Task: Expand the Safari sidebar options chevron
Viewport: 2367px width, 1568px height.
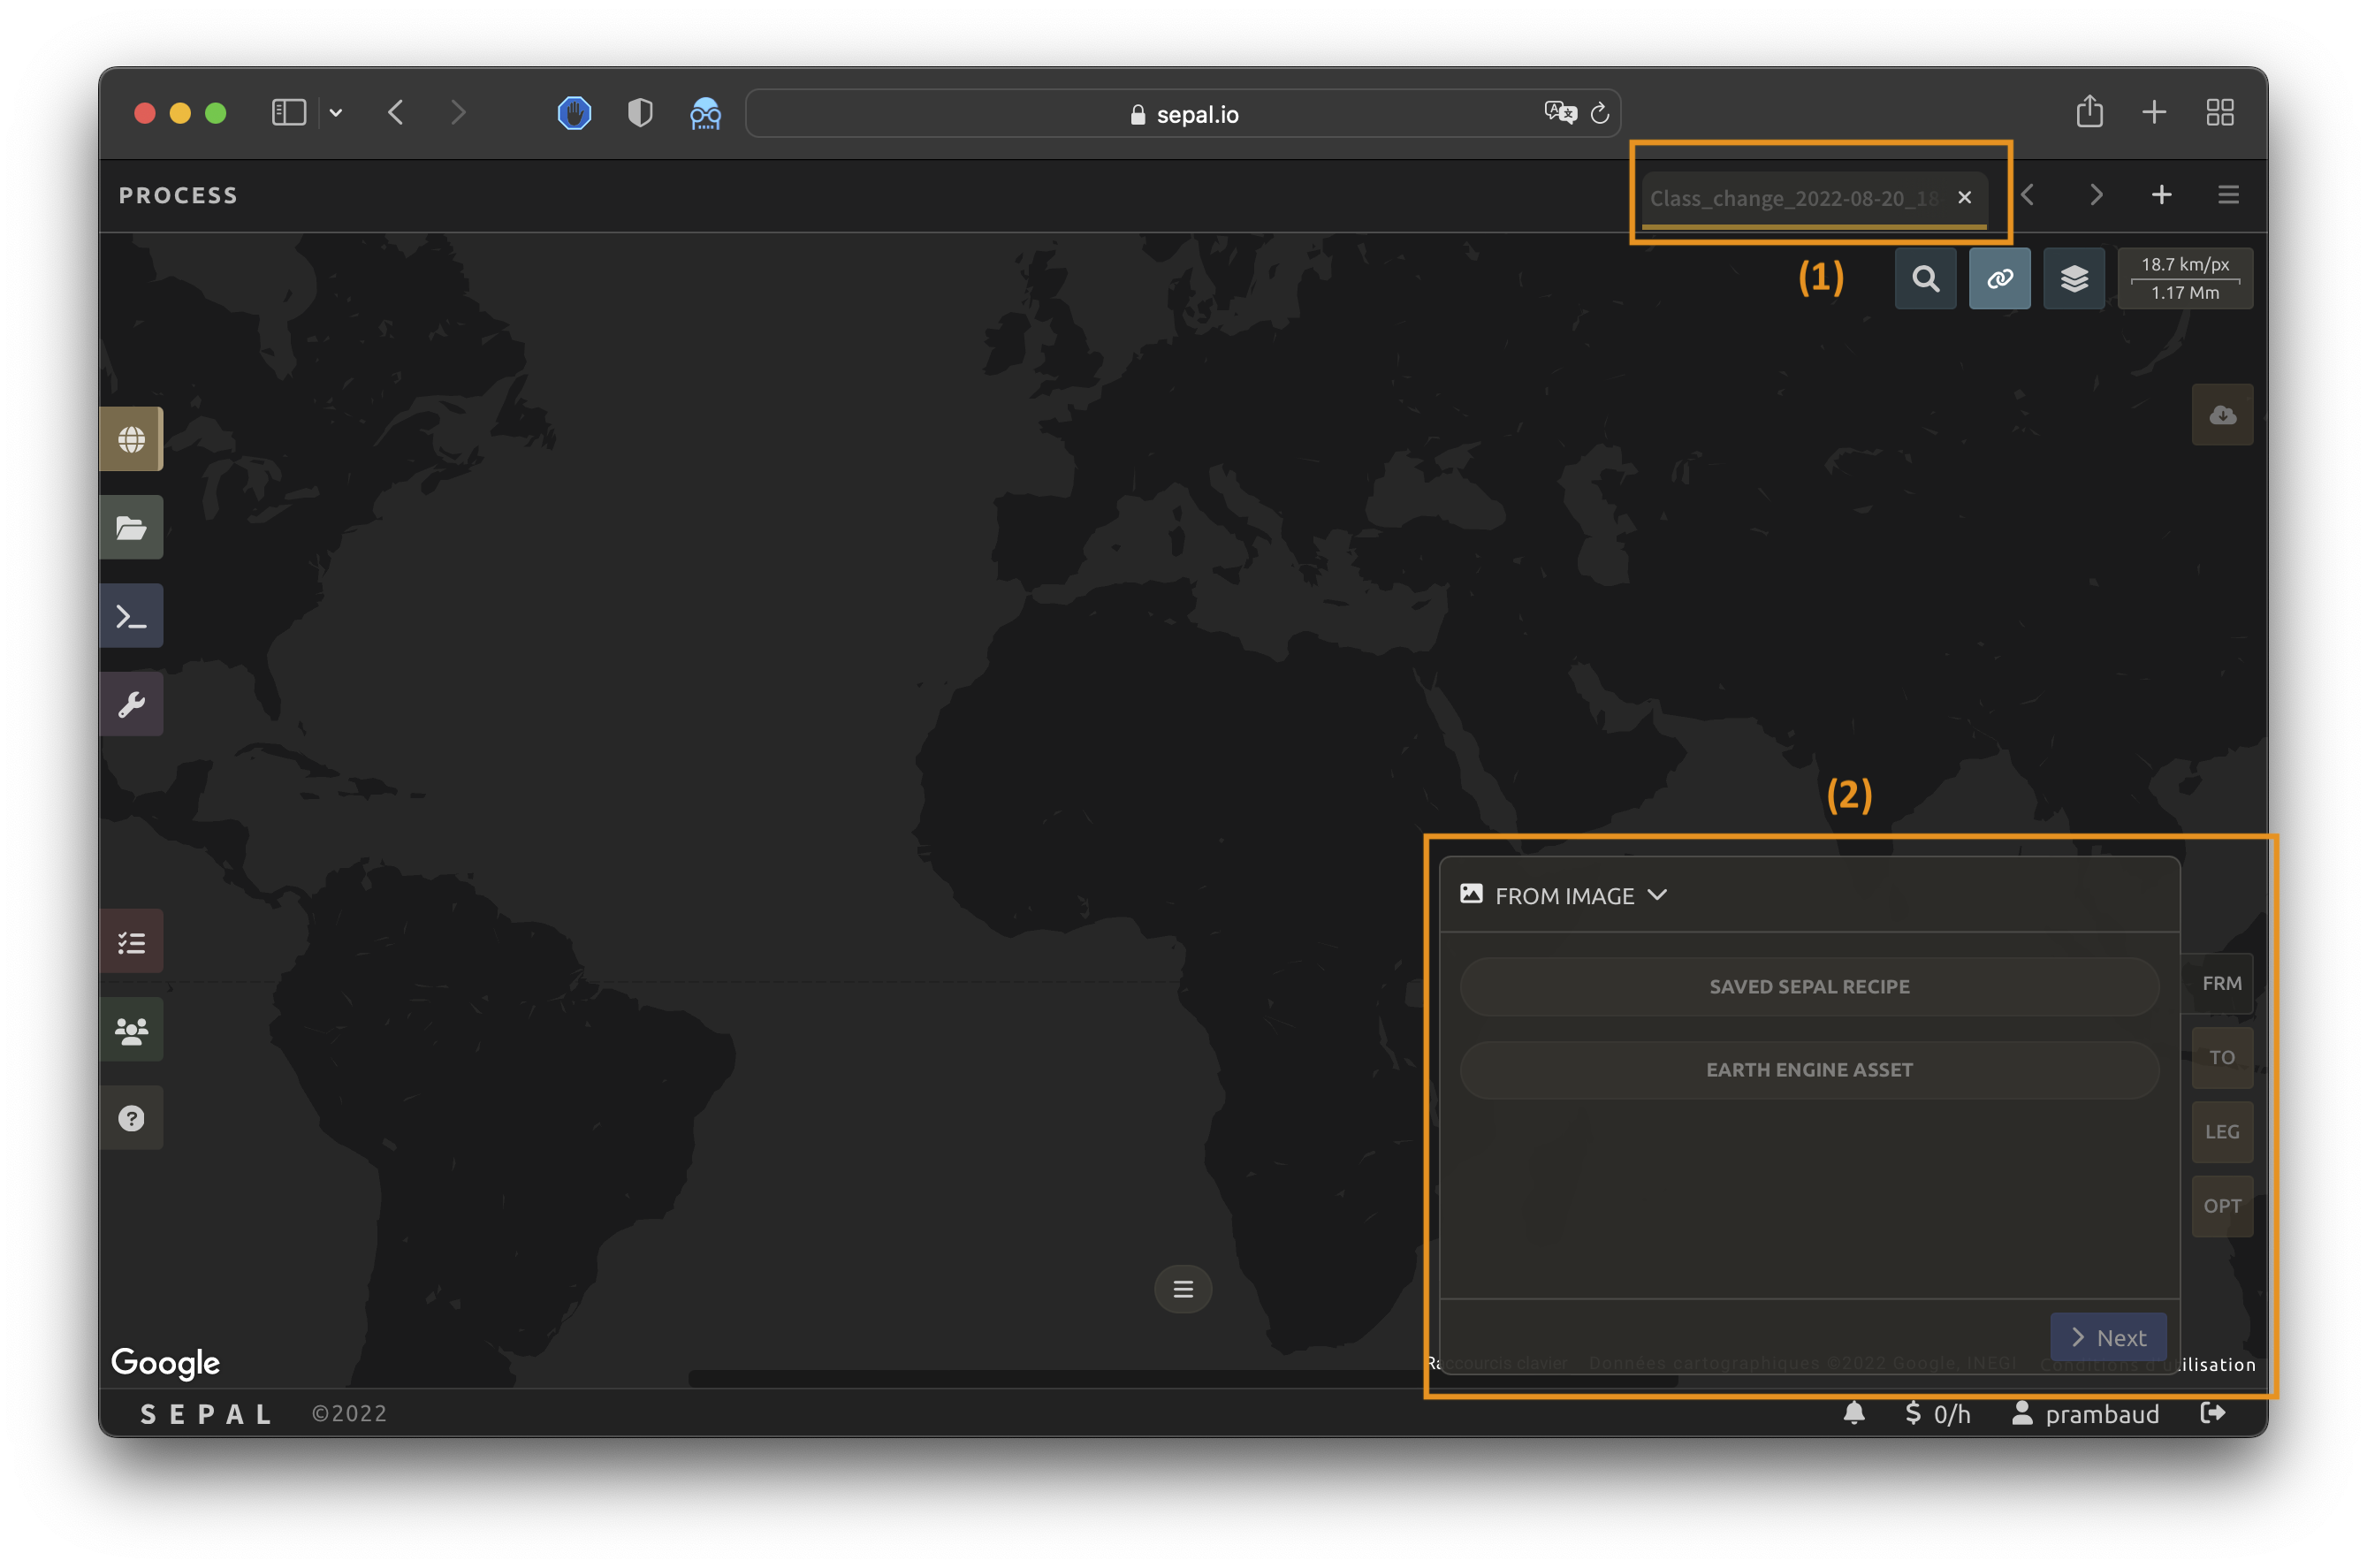Action: (336, 113)
